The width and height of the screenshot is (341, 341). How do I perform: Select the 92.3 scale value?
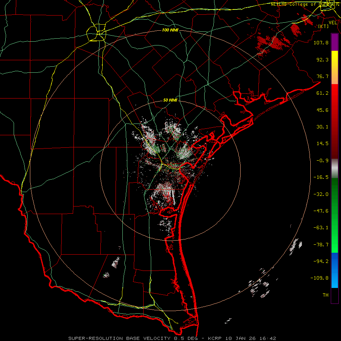(x=322, y=59)
